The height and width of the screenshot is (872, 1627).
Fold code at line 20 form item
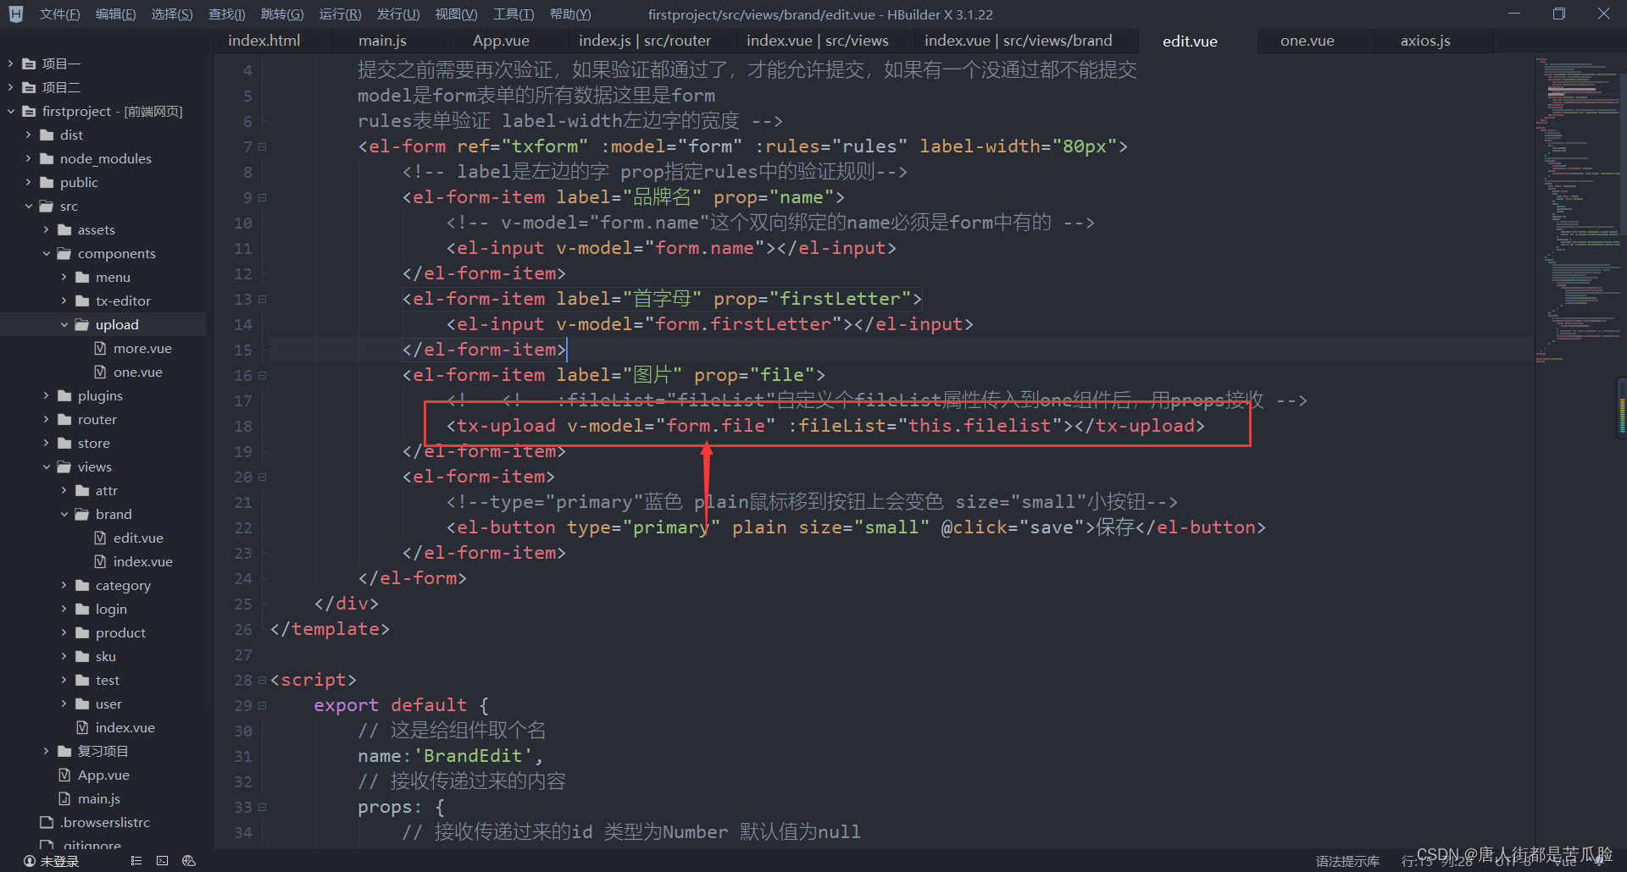click(262, 477)
